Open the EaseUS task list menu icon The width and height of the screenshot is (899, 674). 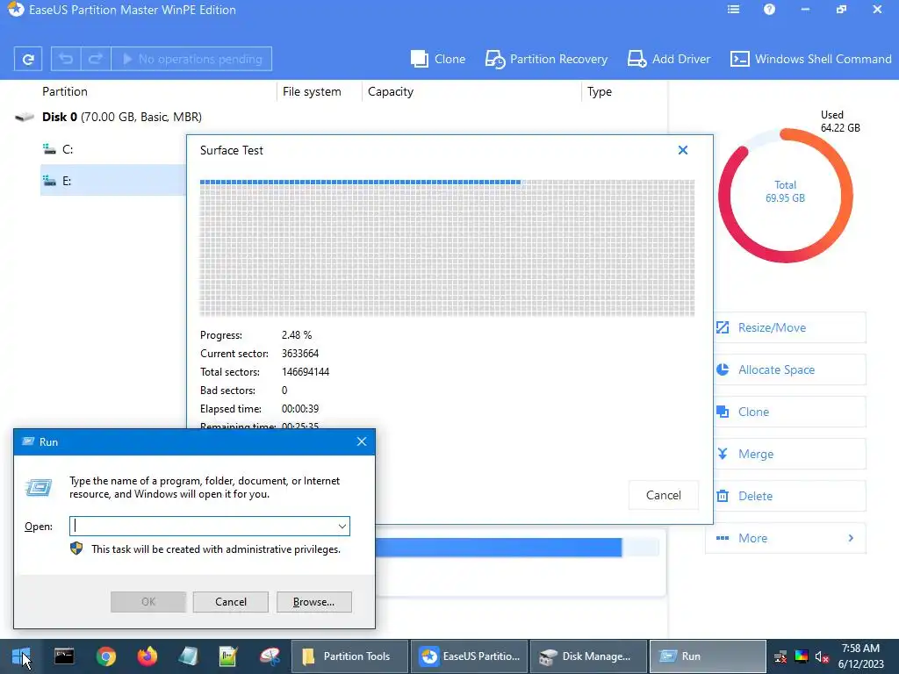733,10
